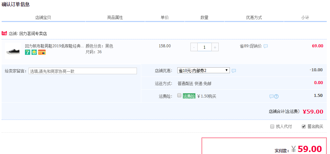Click the green 7-day return badge icon
The image size is (330, 154).
[x=27, y=52]
